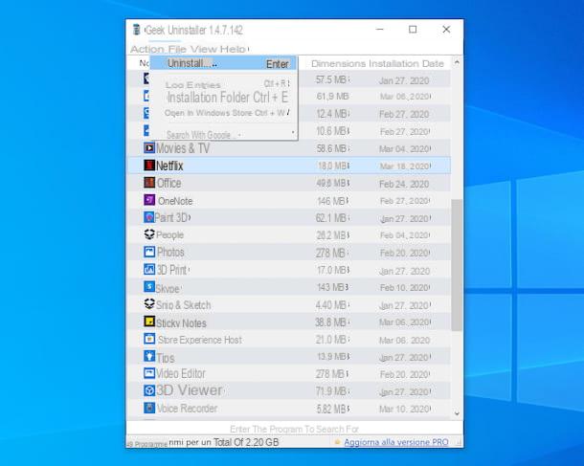Click the scrollbar up arrow
584x466 pixels.
457,62
